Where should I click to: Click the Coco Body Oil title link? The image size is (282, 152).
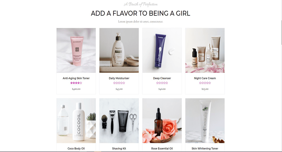pyautogui.click(x=76, y=149)
